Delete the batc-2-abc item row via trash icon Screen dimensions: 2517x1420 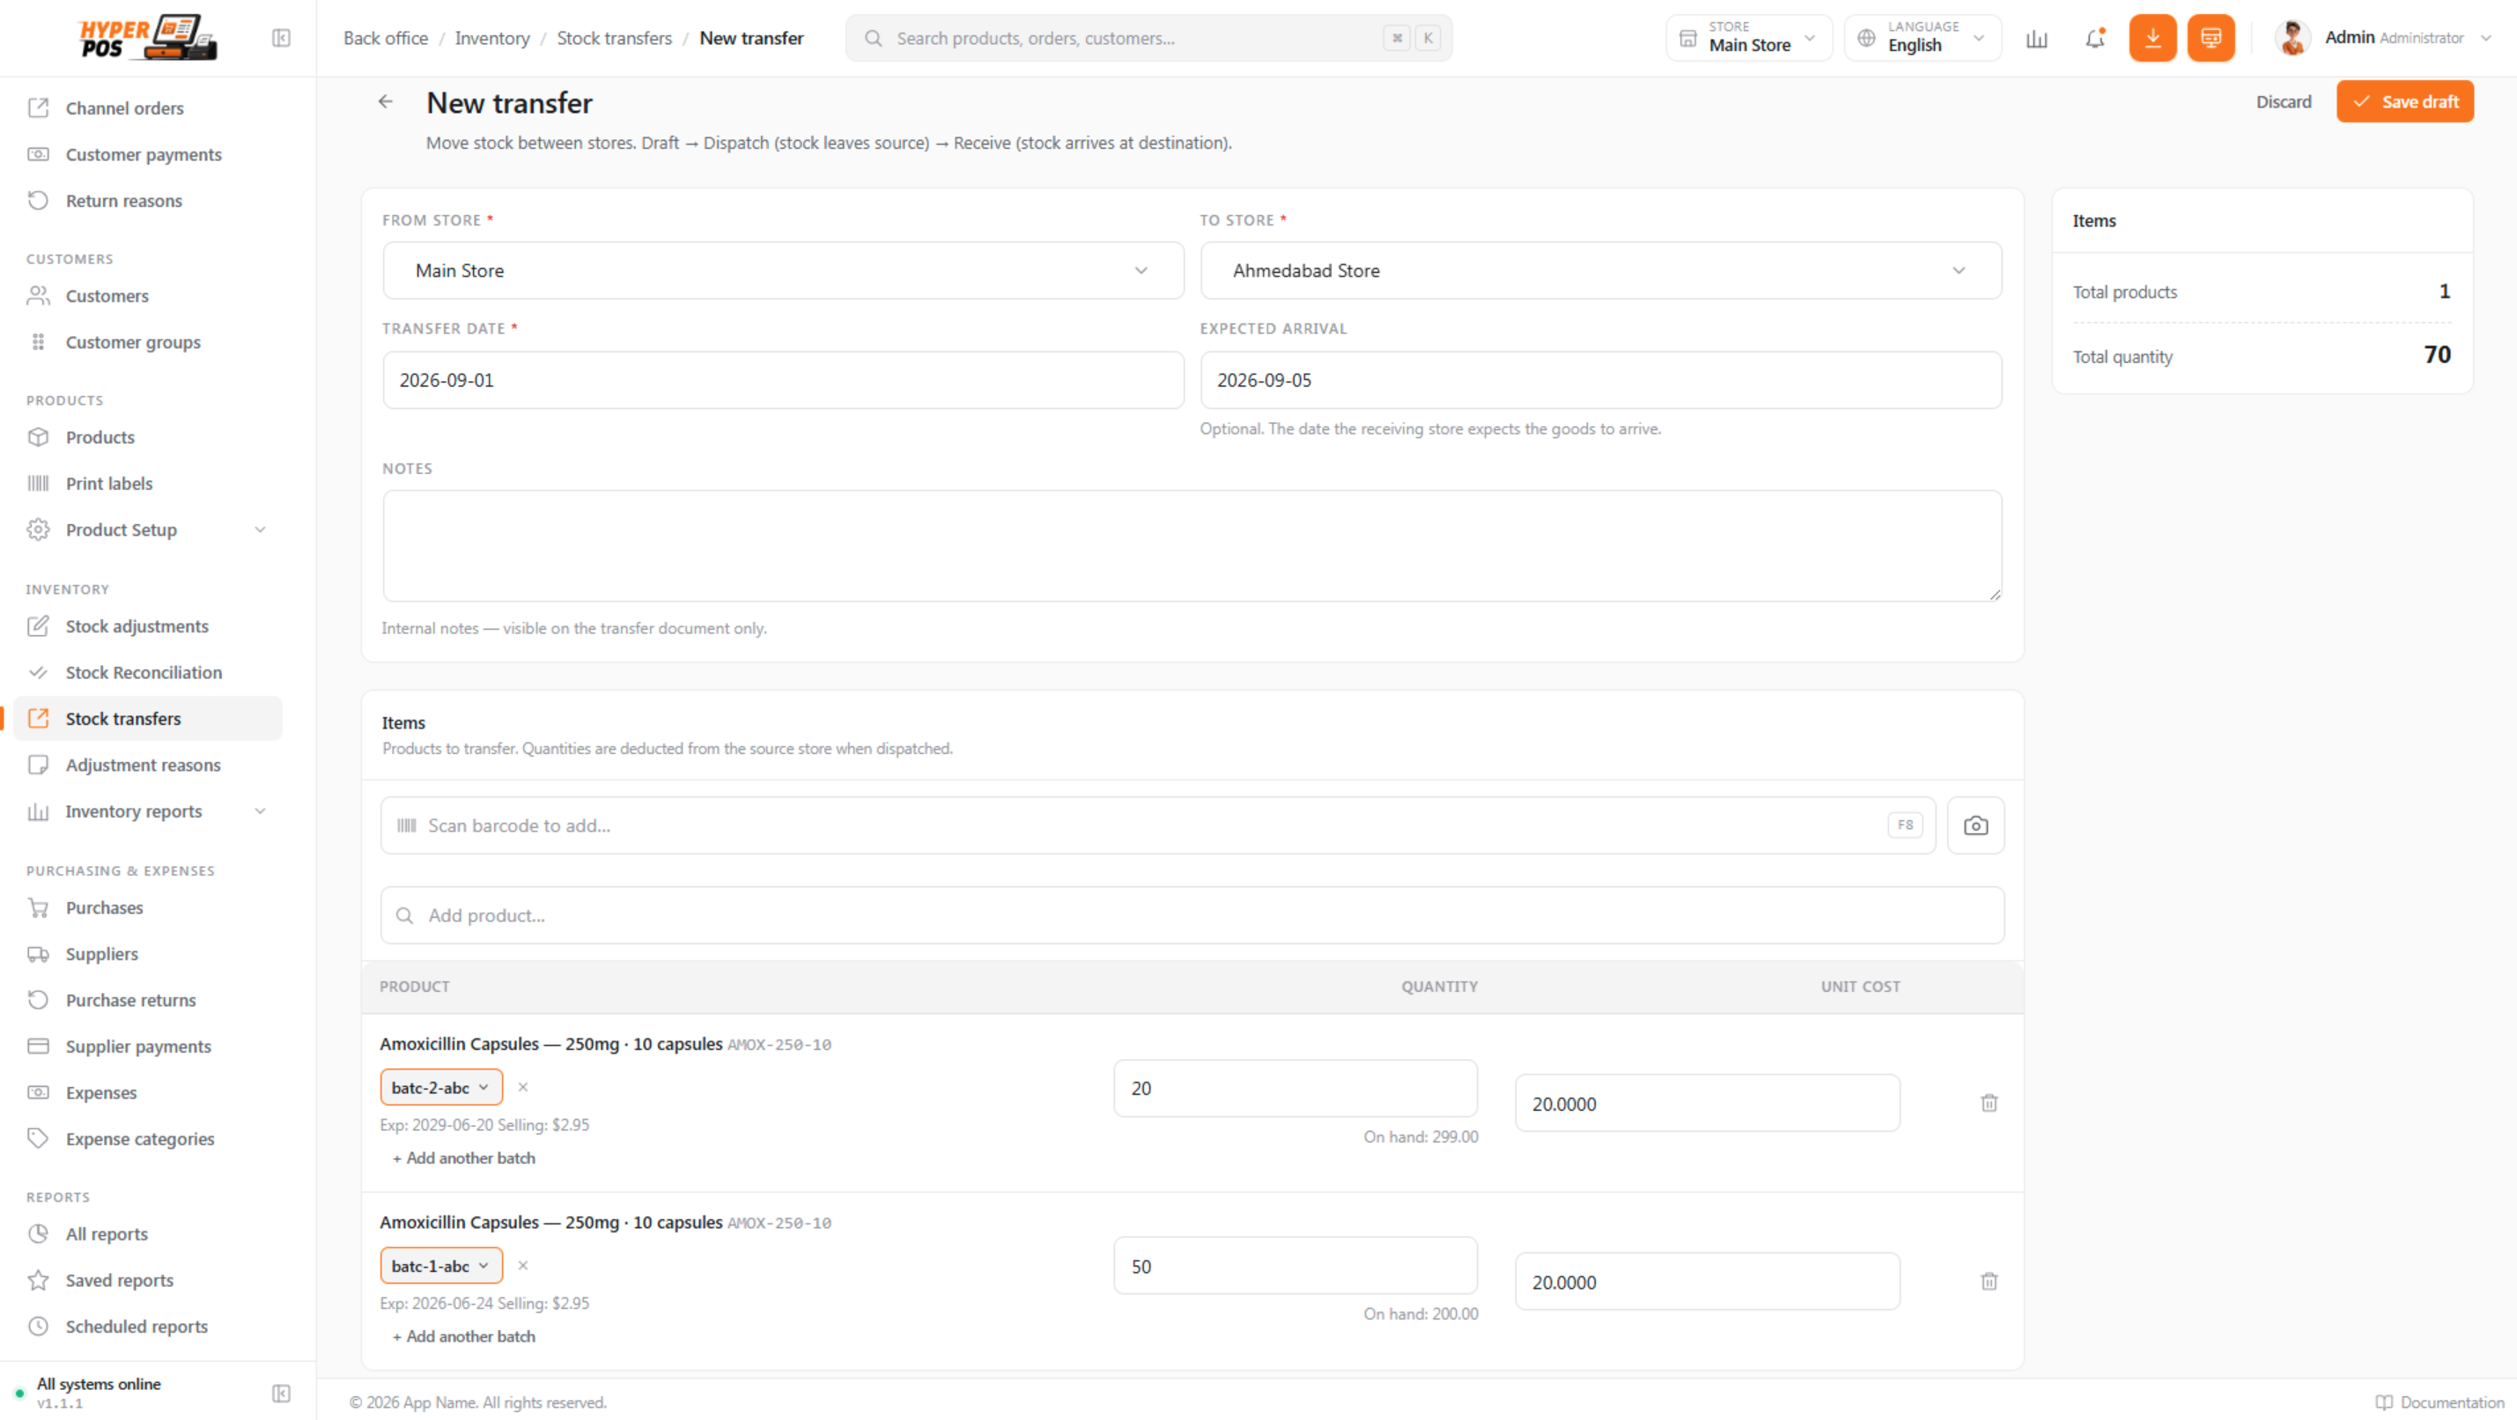[x=1989, y=1104]
